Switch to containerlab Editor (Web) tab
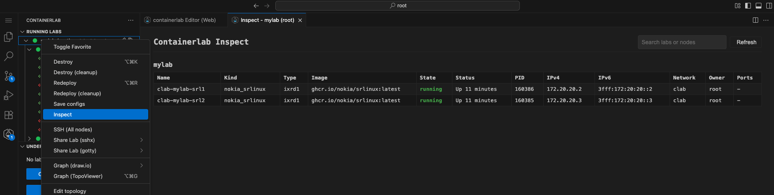 [x=184, y=20]
